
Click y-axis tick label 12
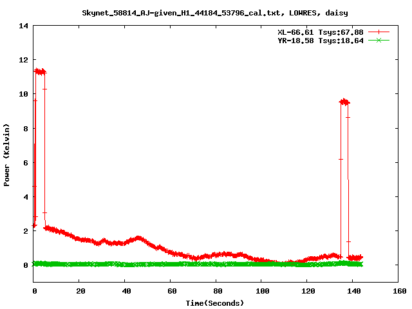tap(23, 60)
